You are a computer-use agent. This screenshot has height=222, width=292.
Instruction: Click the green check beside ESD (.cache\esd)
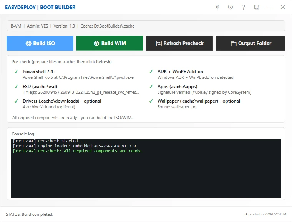click(x=16, y=86)
